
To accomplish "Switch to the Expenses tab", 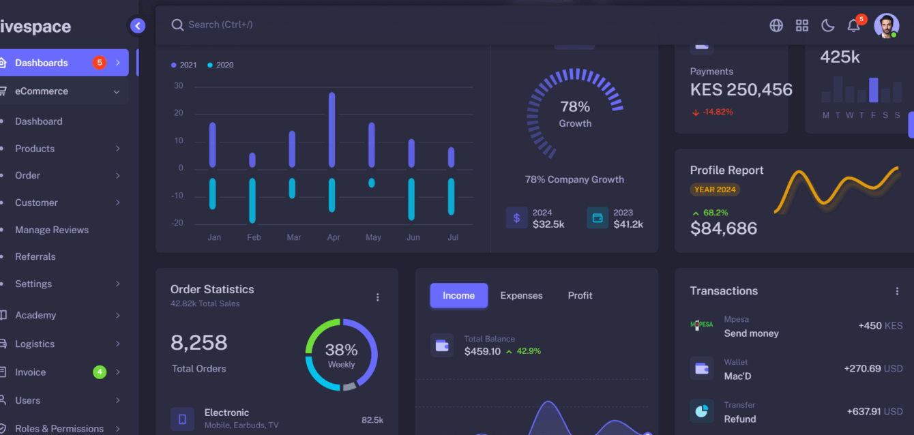I will point(521,295).
